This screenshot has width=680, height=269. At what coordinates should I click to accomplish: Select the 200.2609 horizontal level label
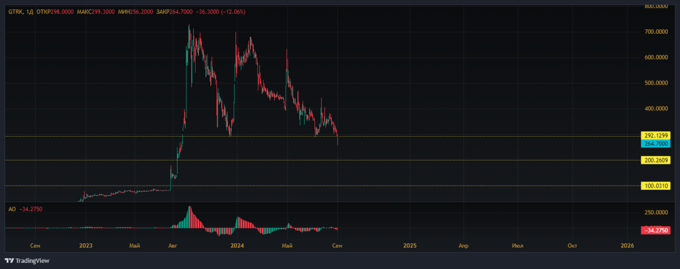tap(656, 160)
